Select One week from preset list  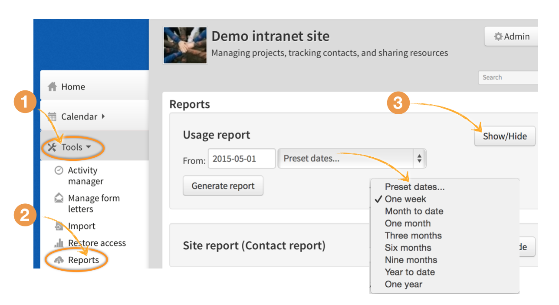pyautogui.click(x=405, y=199)
